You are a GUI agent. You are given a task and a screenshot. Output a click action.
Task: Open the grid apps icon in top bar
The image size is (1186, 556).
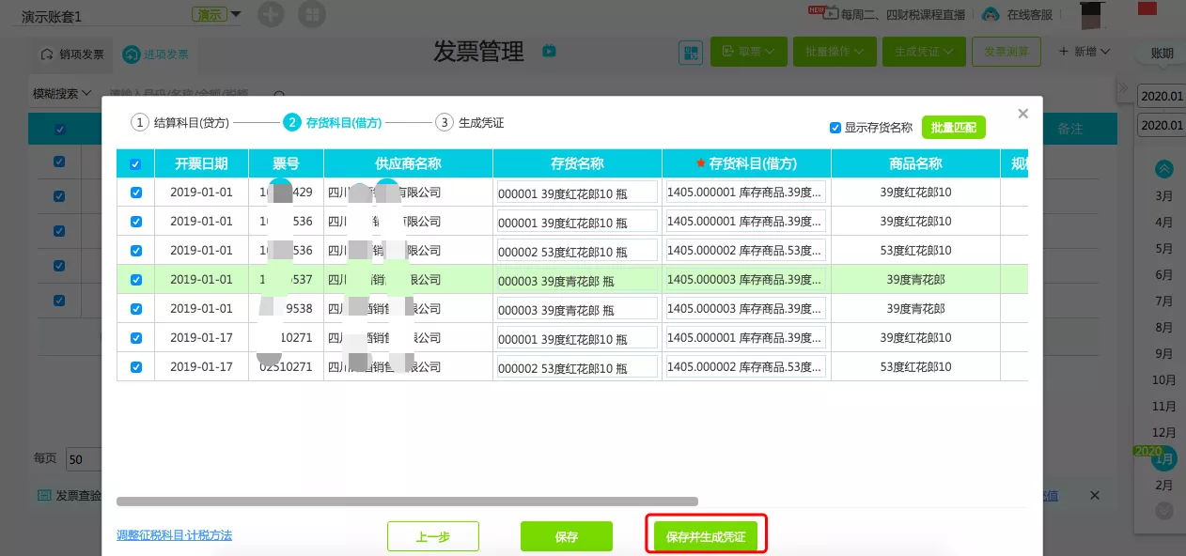click(312, 14)
